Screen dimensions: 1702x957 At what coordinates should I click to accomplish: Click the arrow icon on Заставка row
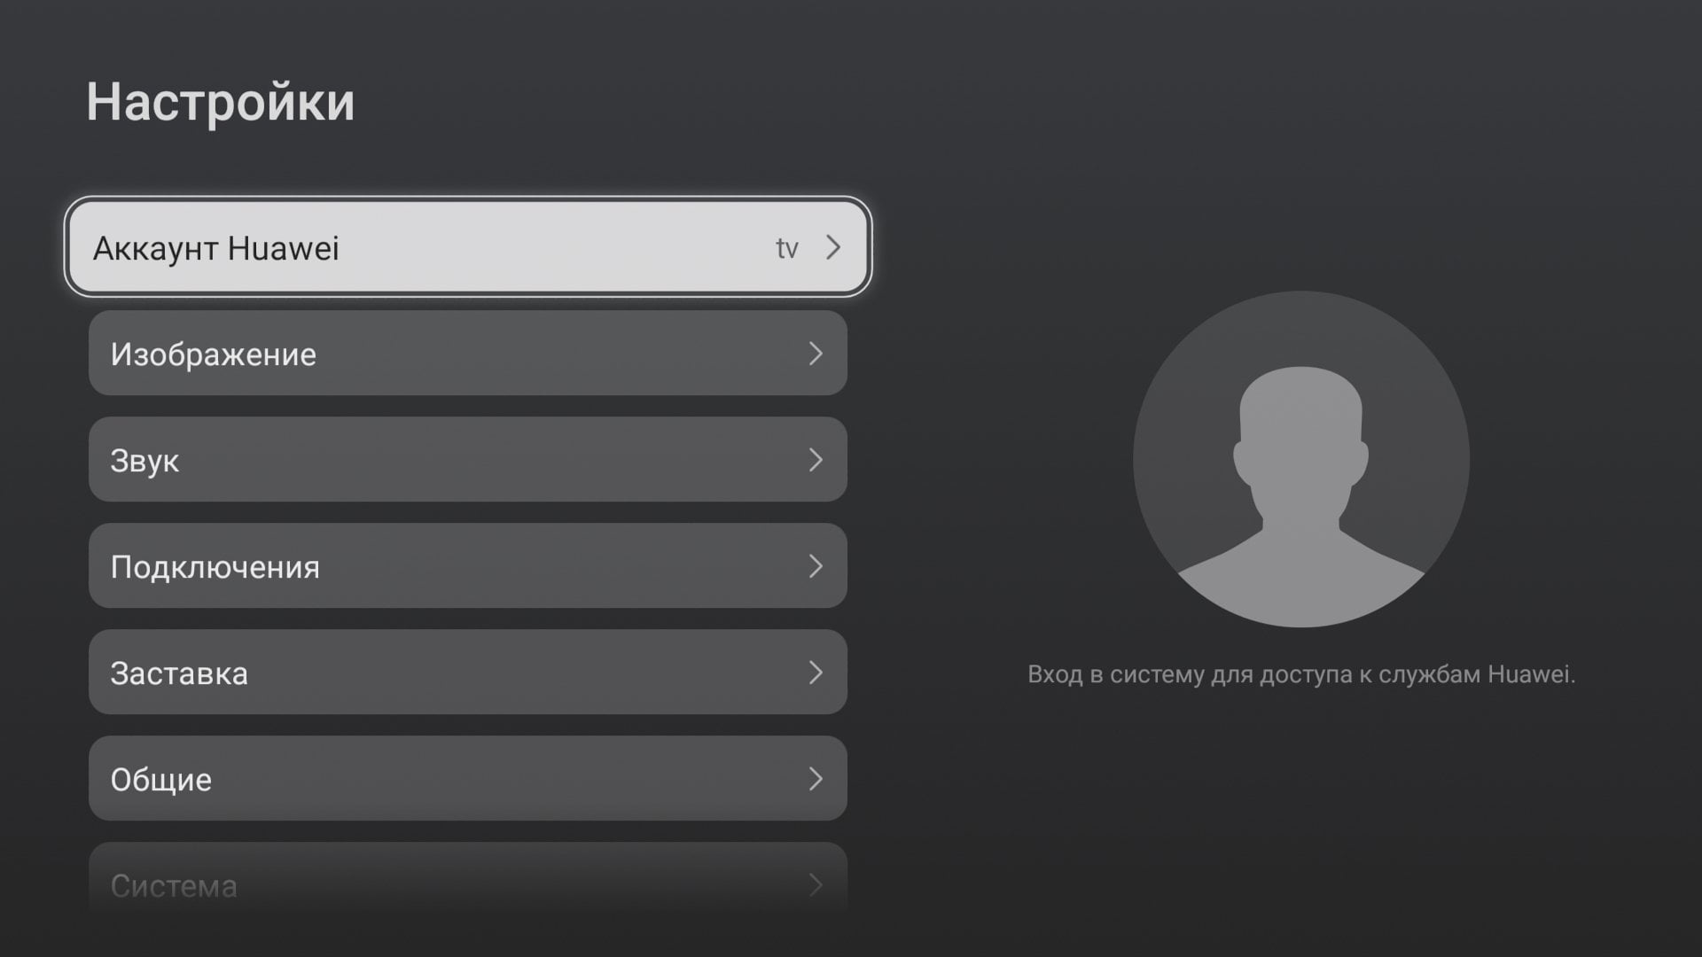[x=816, y=673]
